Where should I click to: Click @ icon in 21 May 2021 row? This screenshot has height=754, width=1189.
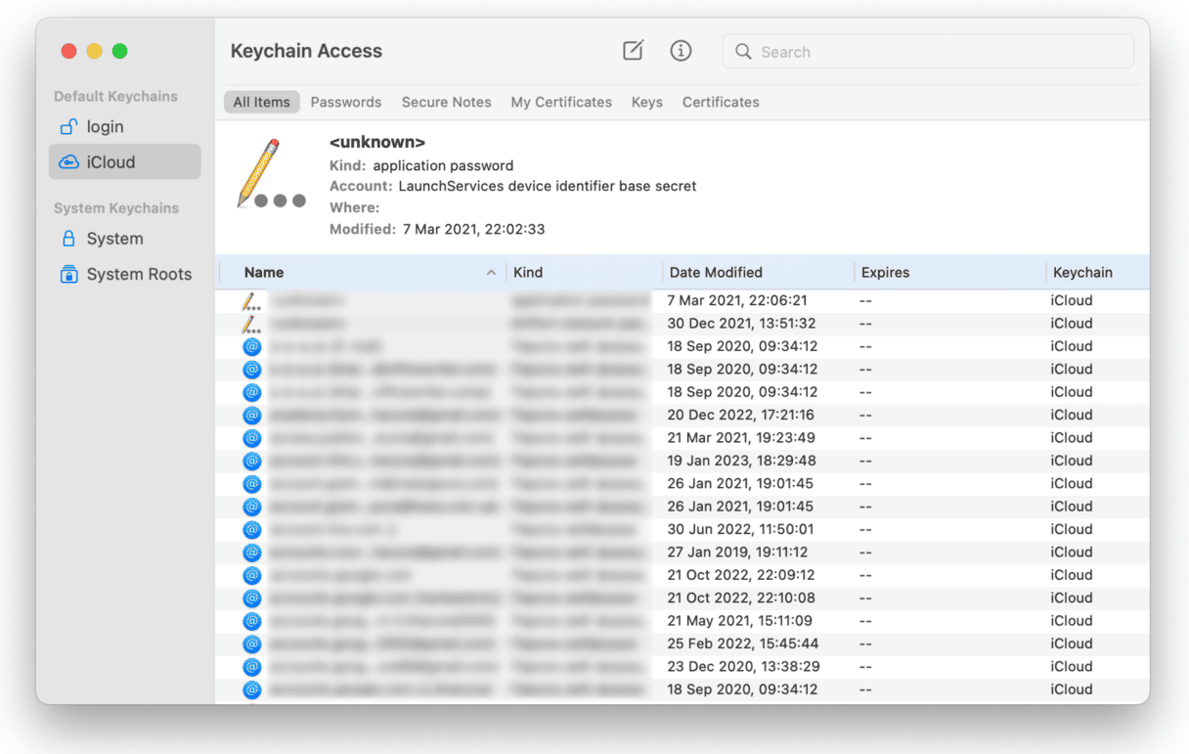pyautogui.click(x=252, y=621)
